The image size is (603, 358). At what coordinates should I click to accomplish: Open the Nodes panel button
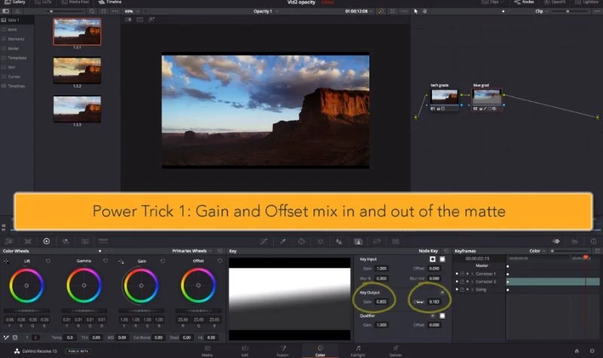(x=524, y=2)
